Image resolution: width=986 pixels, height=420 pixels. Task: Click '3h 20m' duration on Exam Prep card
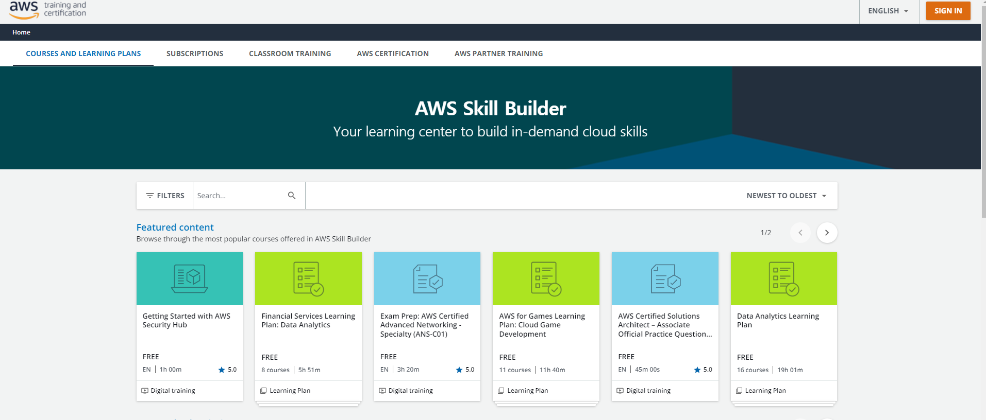408,370
